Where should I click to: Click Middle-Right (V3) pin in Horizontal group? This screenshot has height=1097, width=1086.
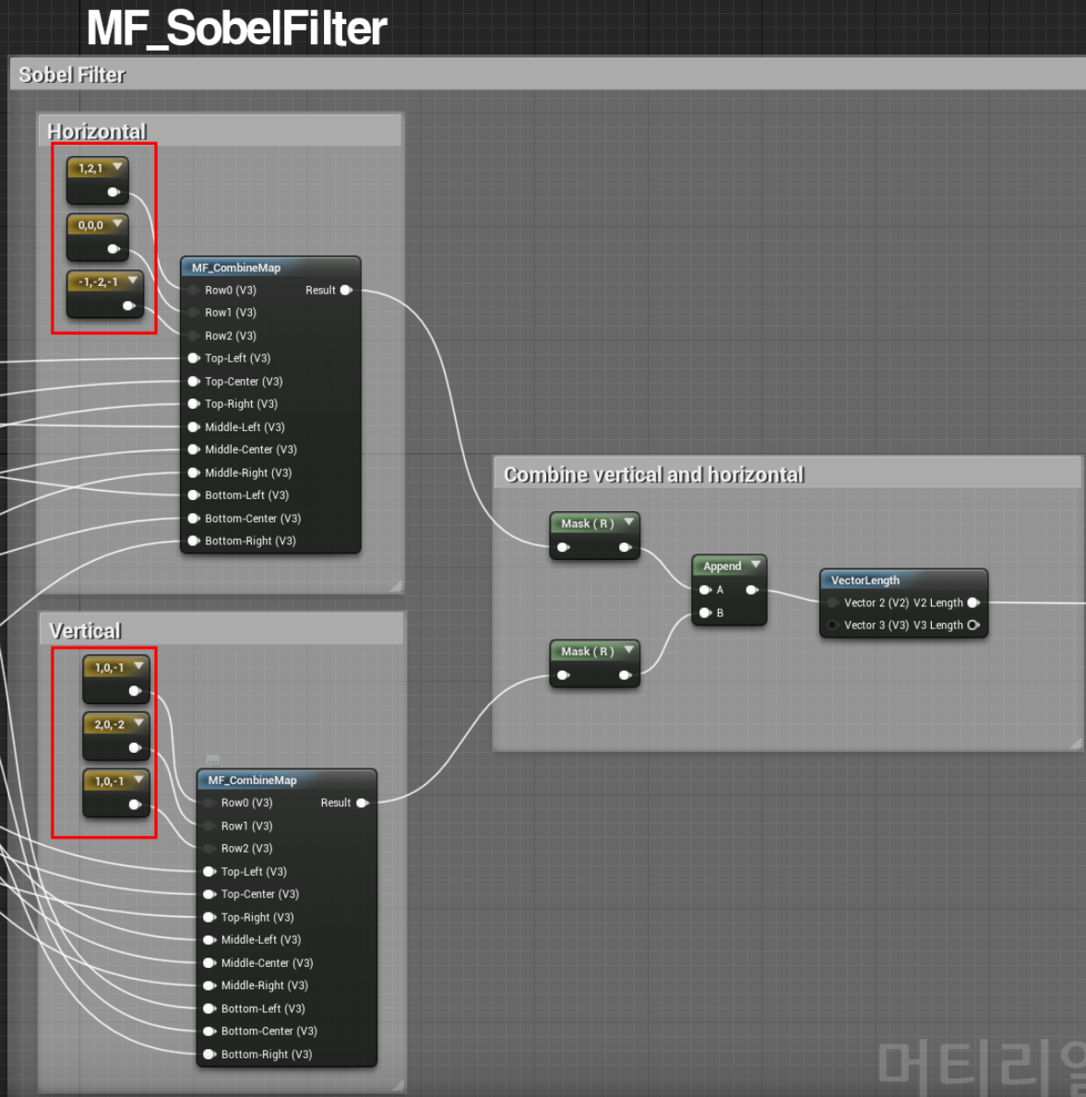click(x=194, y=472)
